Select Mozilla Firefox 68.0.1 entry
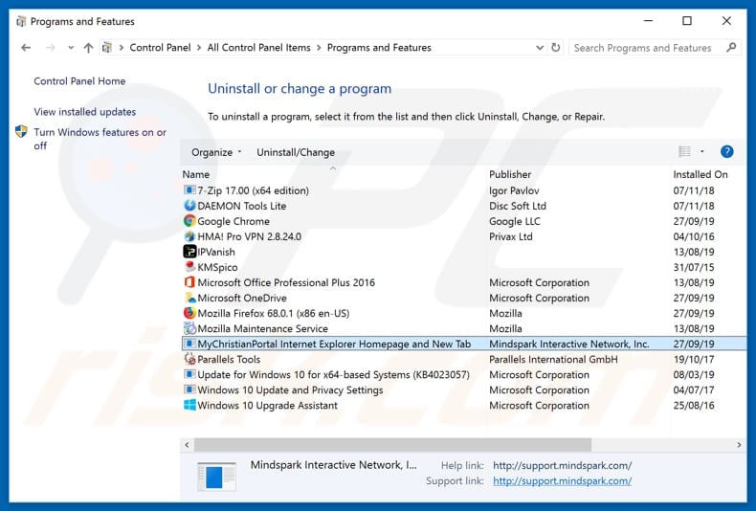 pyautogui.click(x=463, y=313)
